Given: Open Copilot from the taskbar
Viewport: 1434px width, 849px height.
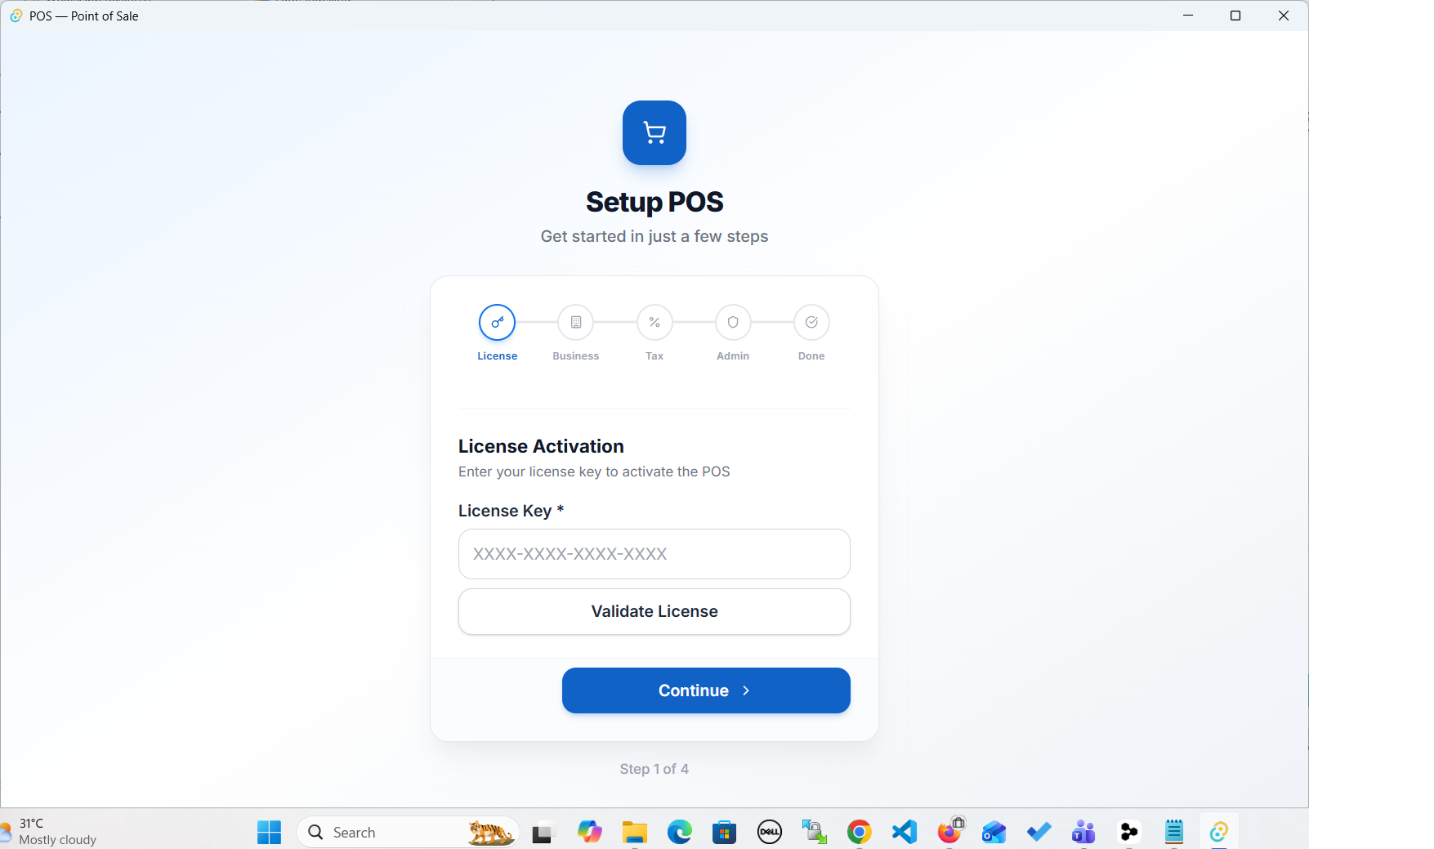Looking at the screenshot, I should coord(590,833).
